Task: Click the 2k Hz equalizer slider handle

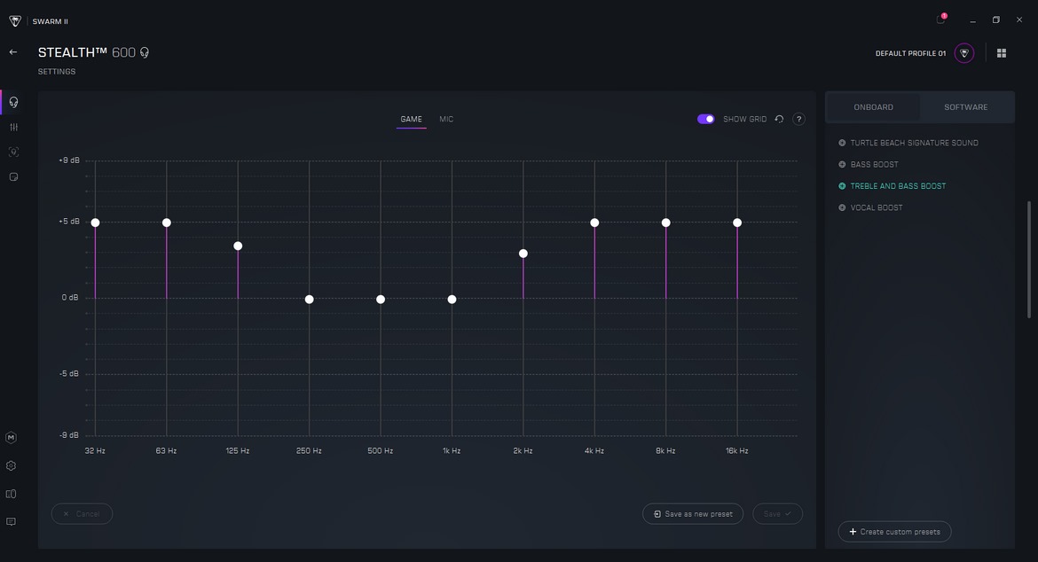Action: 523,254
